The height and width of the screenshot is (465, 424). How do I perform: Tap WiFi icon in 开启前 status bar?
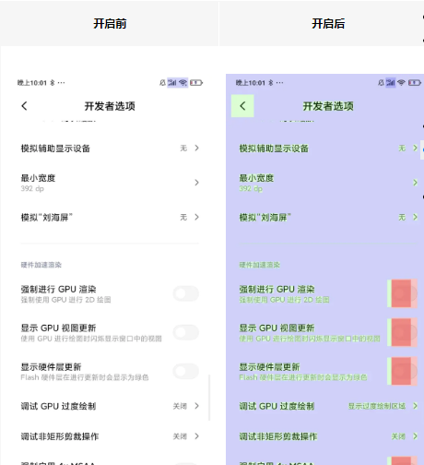tap(183, 82)
